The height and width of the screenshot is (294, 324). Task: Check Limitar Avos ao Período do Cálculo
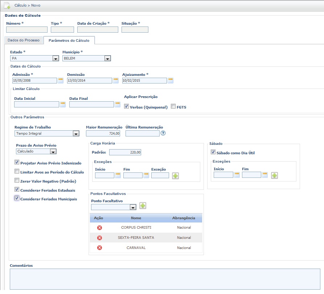coord(17,171)
